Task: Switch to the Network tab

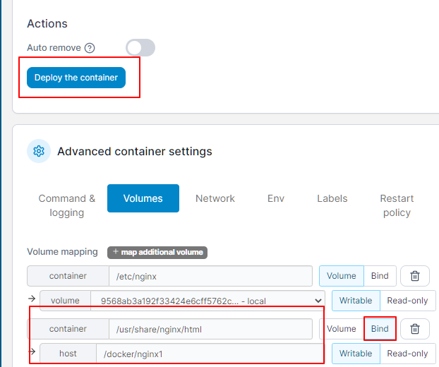Action: [x=215, y=198]
